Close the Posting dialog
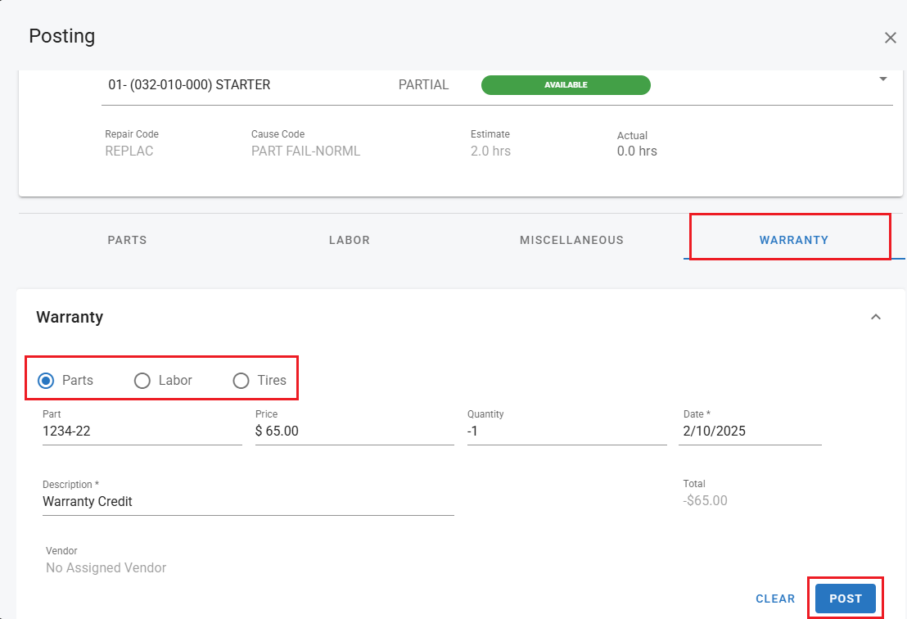Screen dimensions: 907x619 [x=890, y=38]
